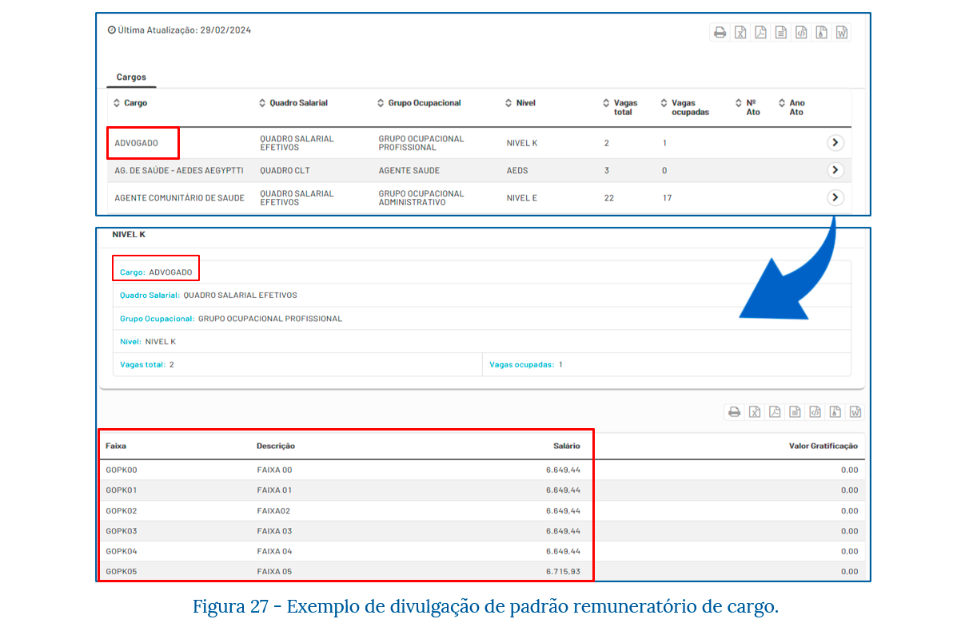Sort table by Quadro Salarial column
This screenshot has width=961, height=619.
tap(293, 103)
